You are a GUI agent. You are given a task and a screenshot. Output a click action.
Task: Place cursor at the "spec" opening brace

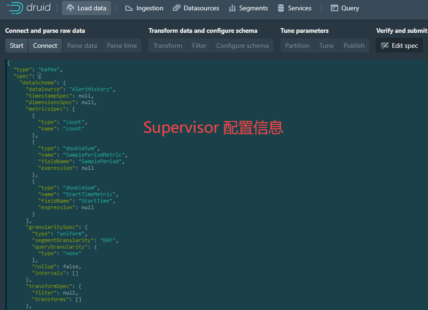(39, 76)
